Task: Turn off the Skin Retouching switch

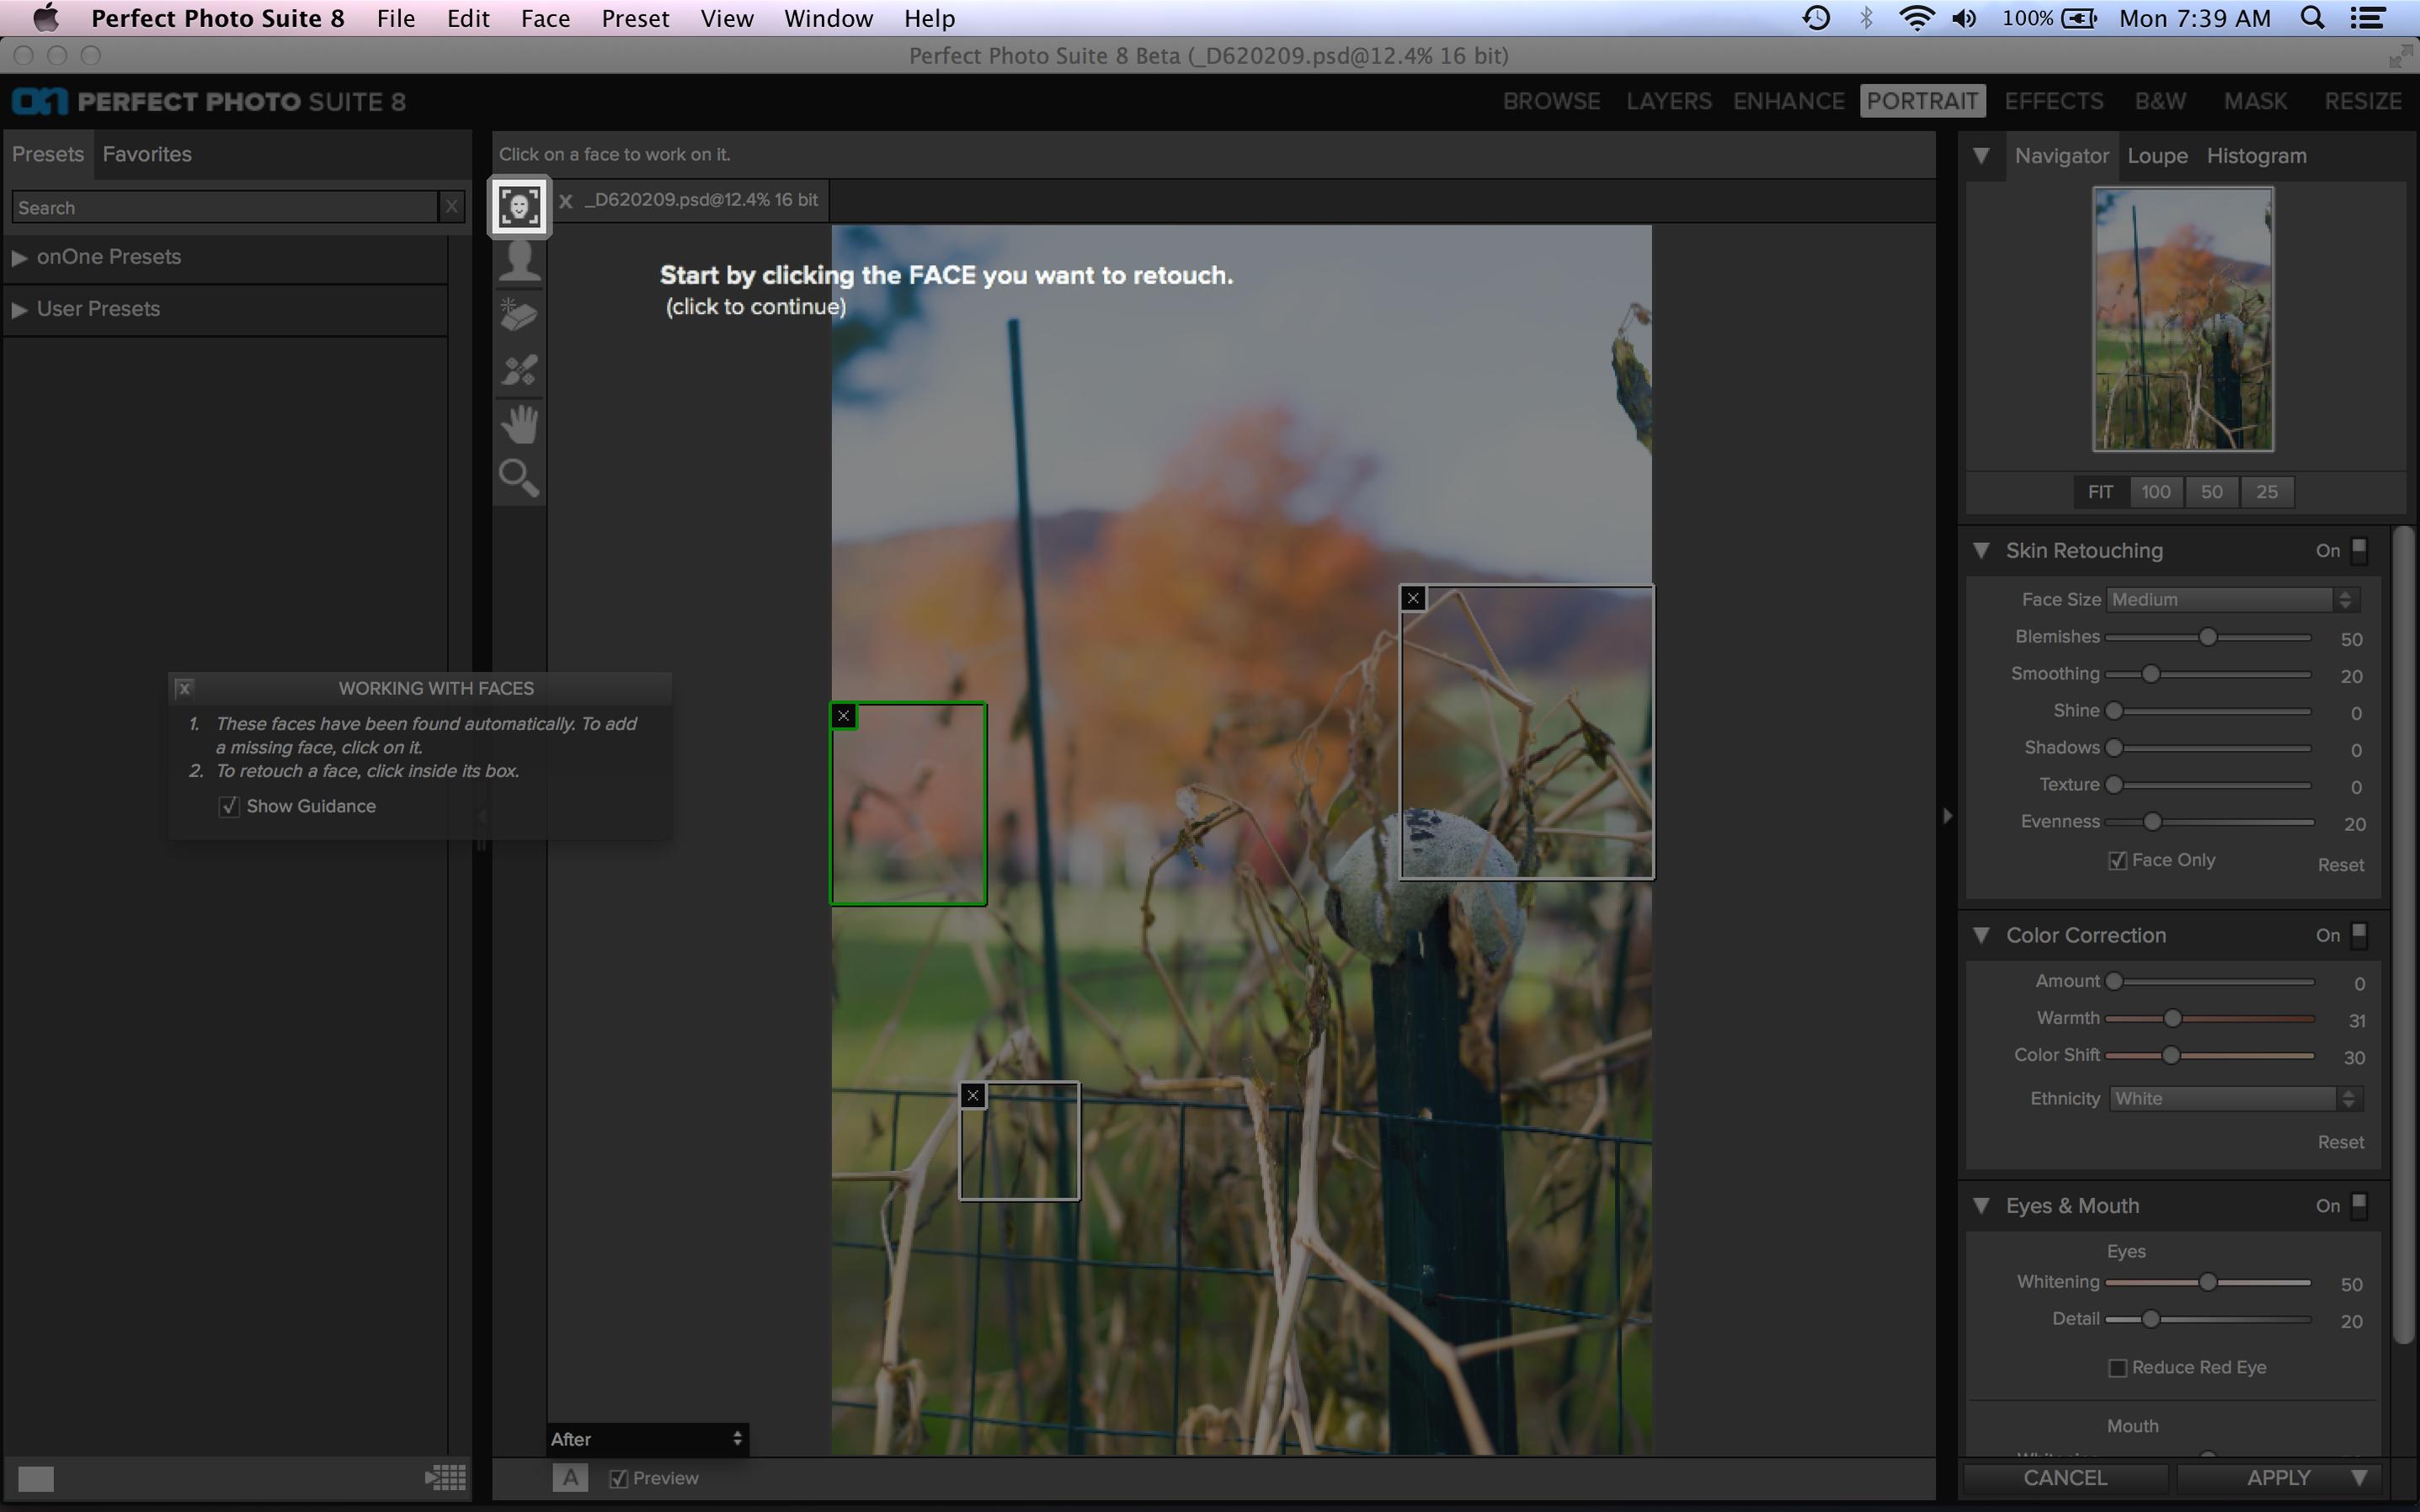Action: click(2358, 550)
